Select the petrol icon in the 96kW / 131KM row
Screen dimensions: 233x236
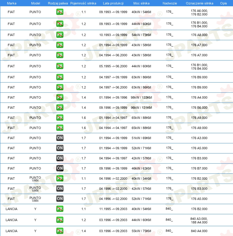pos(60,108)
